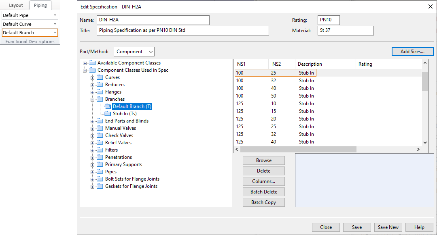Switch to the Layout tab
The image size is (437, 235).
click(x=16, y=5)
